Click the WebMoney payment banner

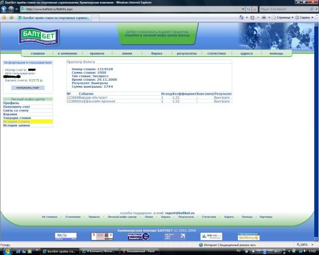(x=248, y=236)
